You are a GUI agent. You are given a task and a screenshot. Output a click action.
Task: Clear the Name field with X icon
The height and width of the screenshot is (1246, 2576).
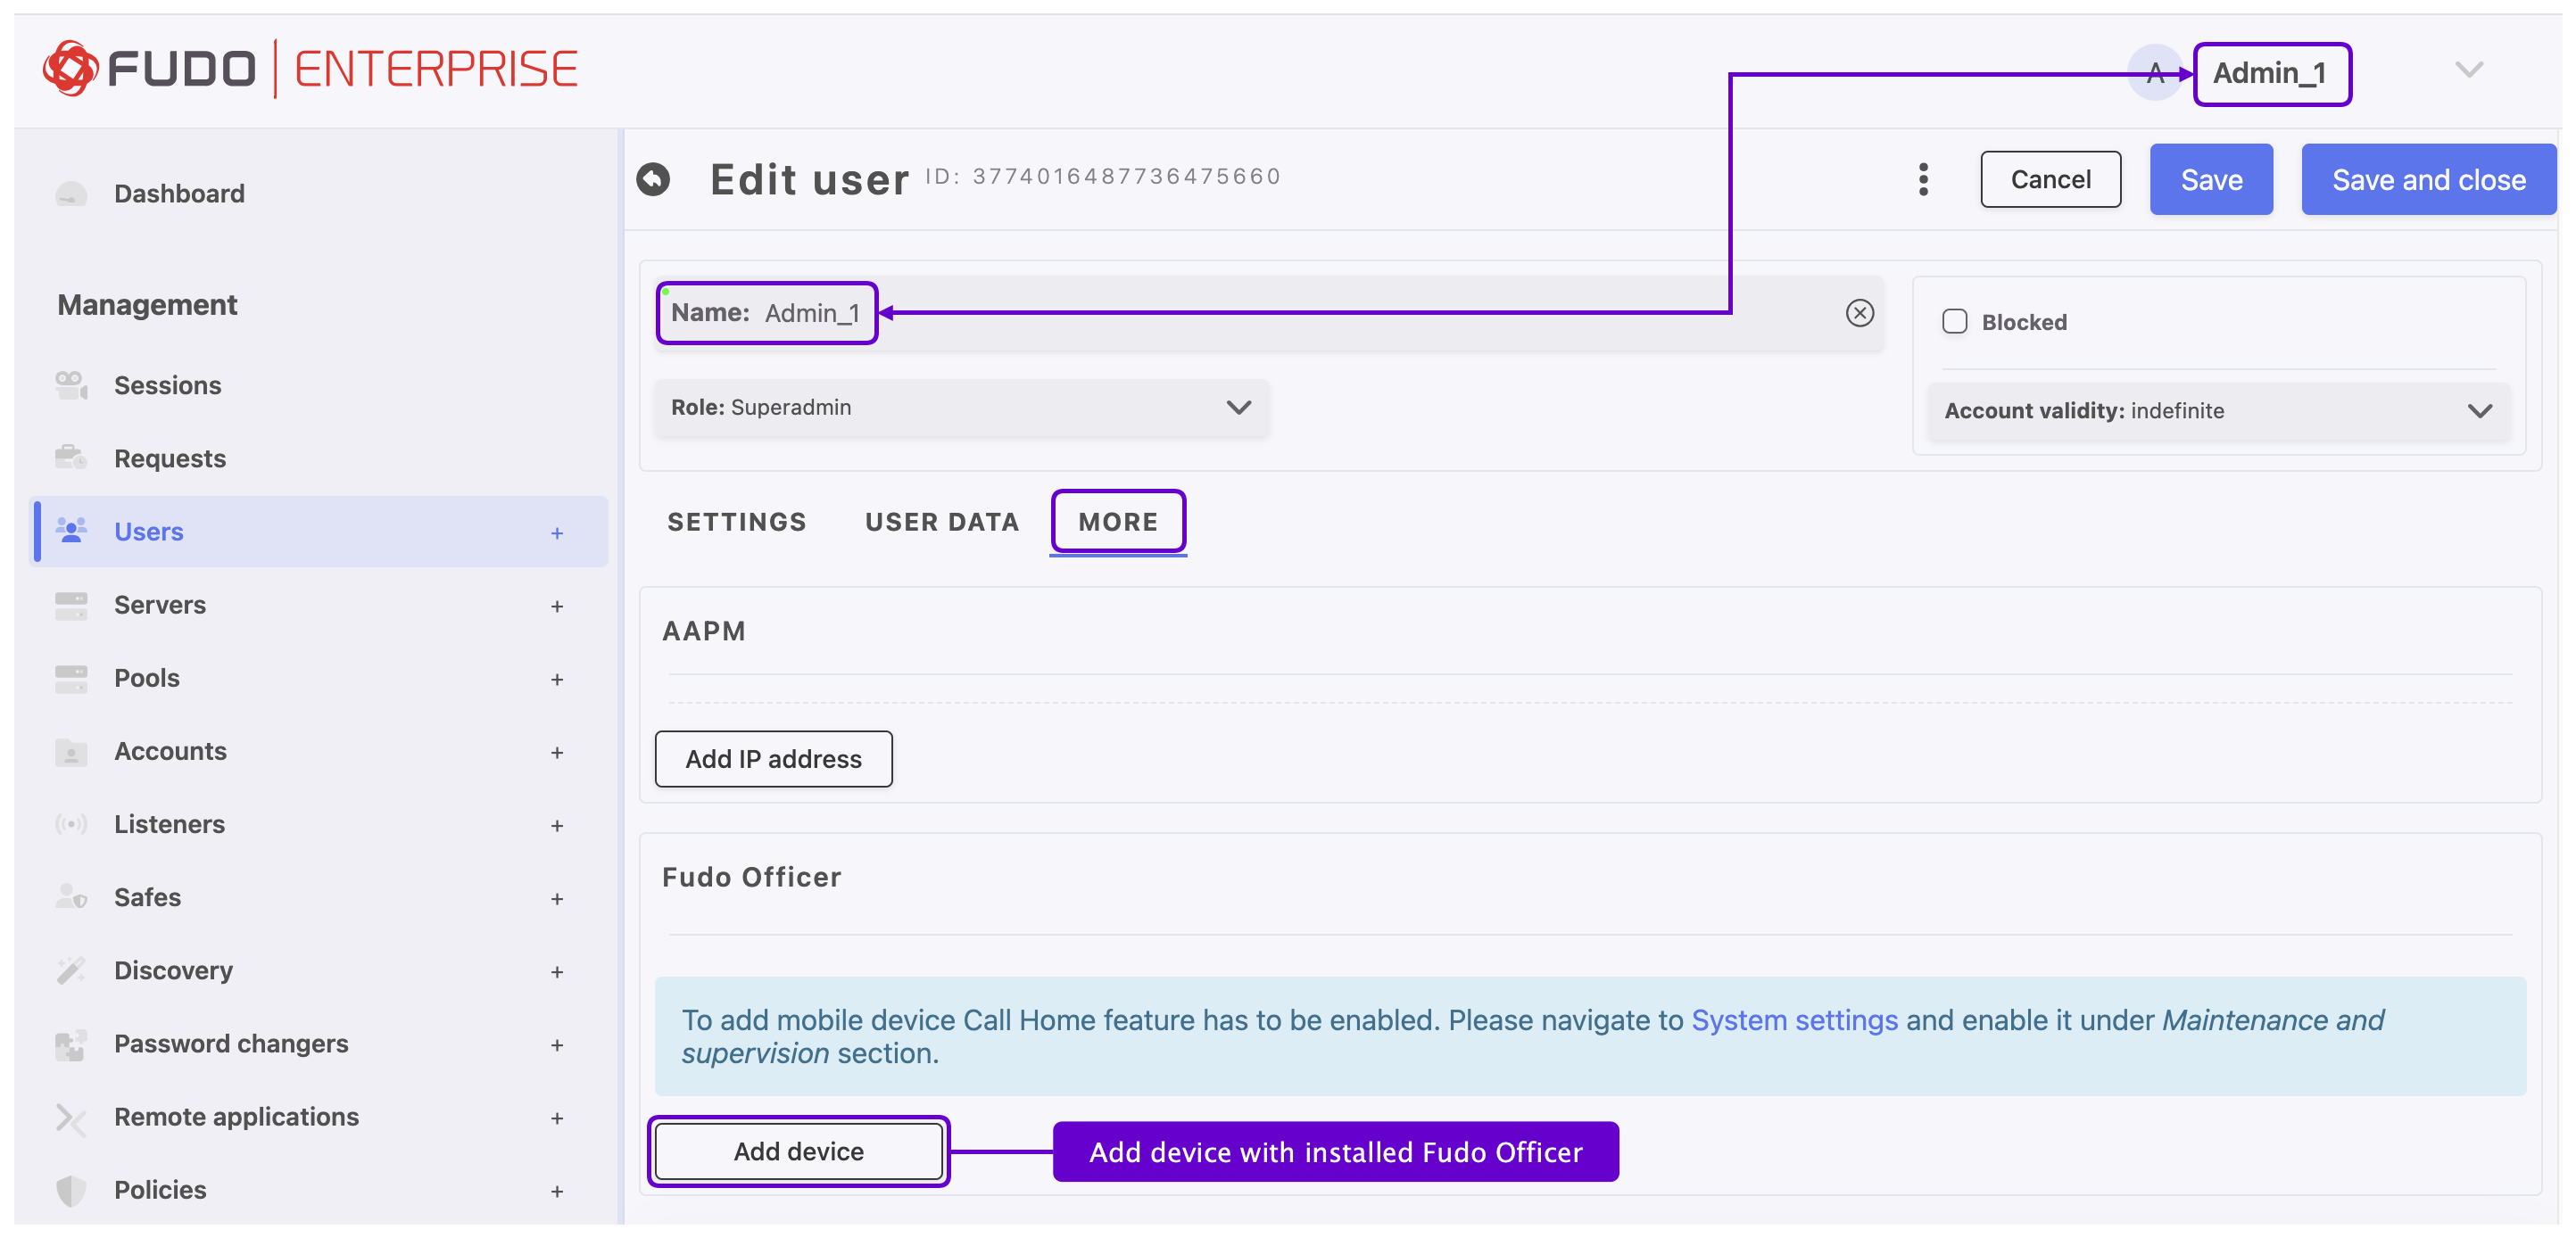tap(1859, 313)
